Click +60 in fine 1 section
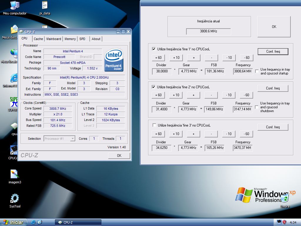Viewport: 301px width, 226px height. [x=158, y=58]
